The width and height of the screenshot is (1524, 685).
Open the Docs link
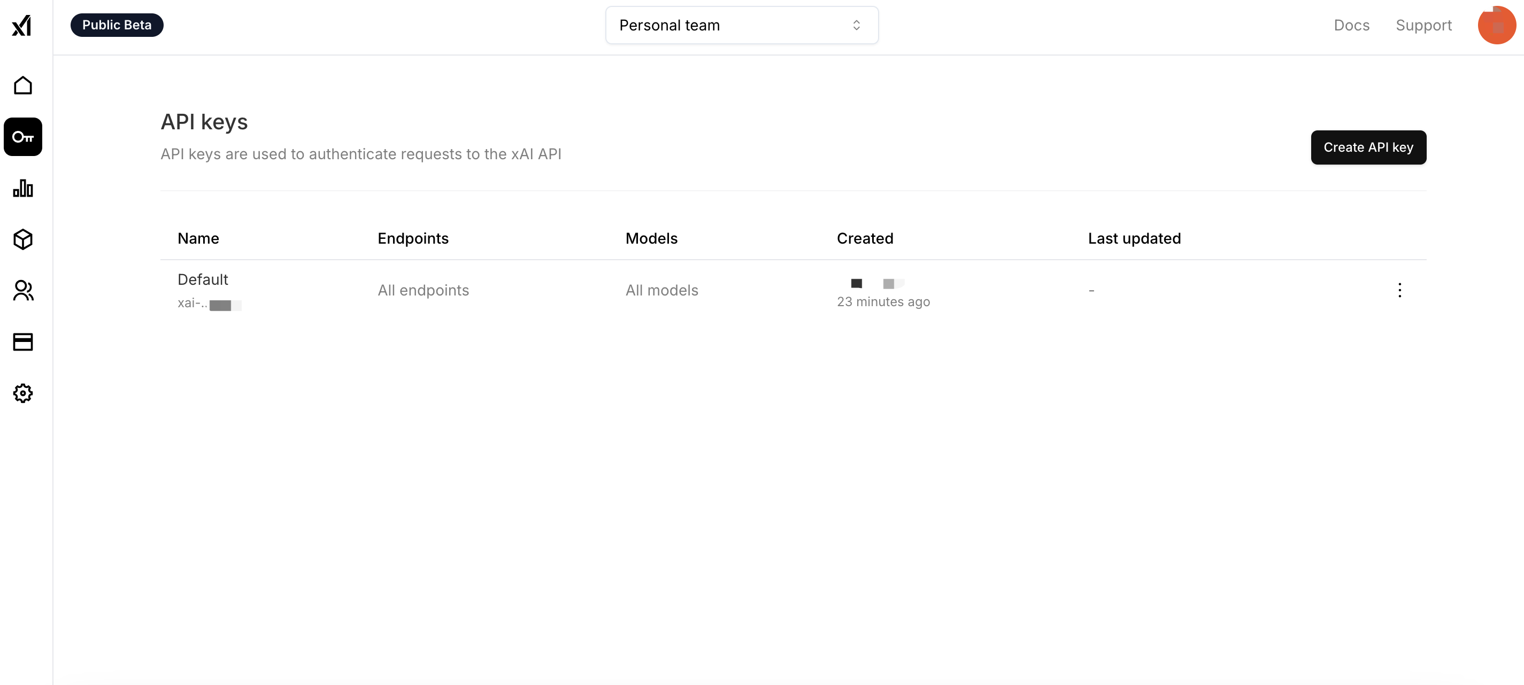(1351, 26)
